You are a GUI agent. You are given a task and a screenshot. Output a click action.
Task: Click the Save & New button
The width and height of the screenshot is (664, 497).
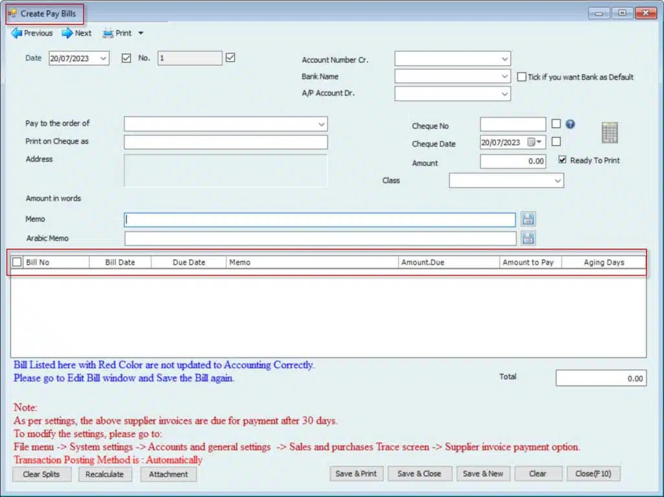pos(483,474)
